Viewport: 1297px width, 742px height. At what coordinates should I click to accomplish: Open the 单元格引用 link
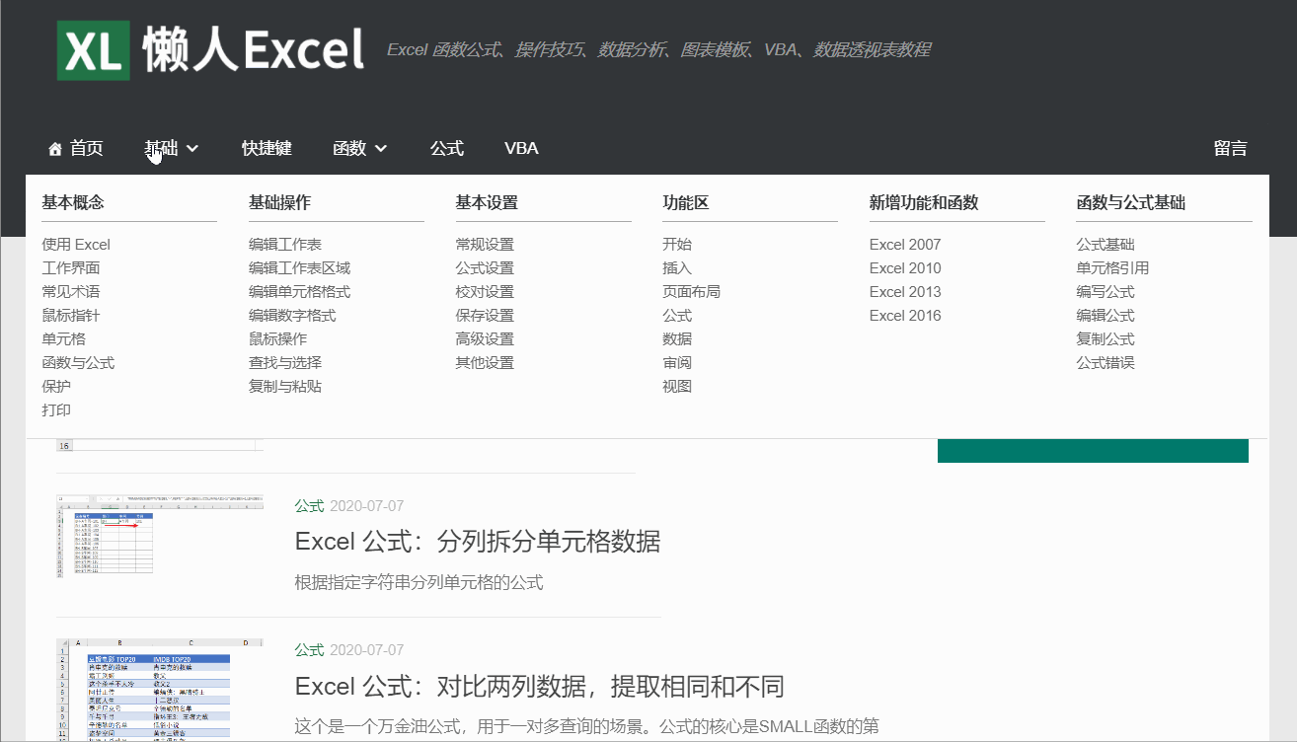(x=1112, y=268)
